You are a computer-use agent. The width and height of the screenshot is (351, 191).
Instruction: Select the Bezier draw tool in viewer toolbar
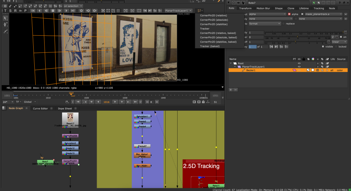coord(5,24)
